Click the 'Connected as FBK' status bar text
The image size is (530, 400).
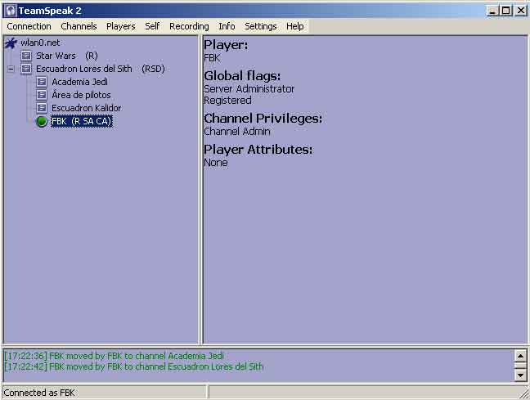tap(39, 393)
